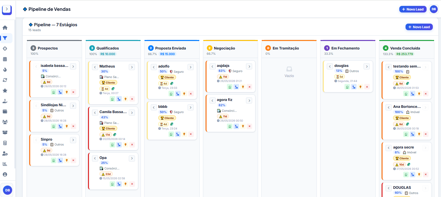441x197 pixels.
Task: Click phone icon on Sindilojas card
Action: (60, 126)
